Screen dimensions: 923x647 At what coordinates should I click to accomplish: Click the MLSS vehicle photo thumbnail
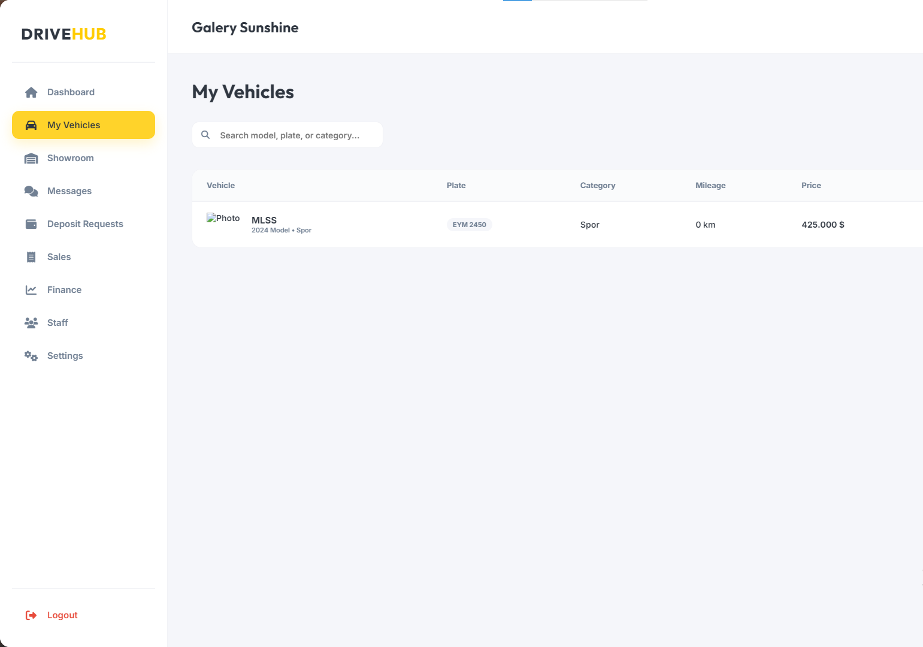tap(223, 218)
